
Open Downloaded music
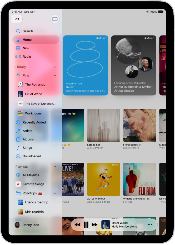tap(36, 156)
